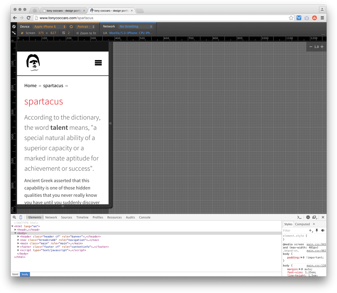Click the three-dot more overrides icon
Image resolution: width=337 pixels, height=293 pixels.
(323, 34)
